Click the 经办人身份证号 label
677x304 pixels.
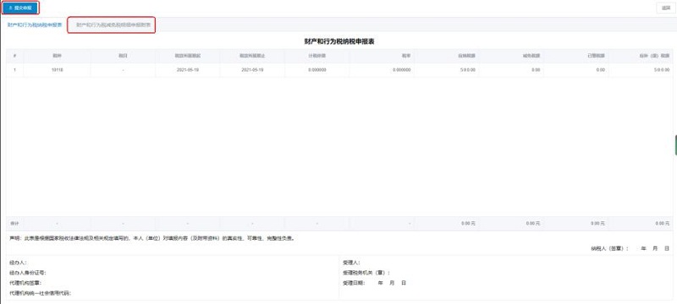tap(28, 273)
